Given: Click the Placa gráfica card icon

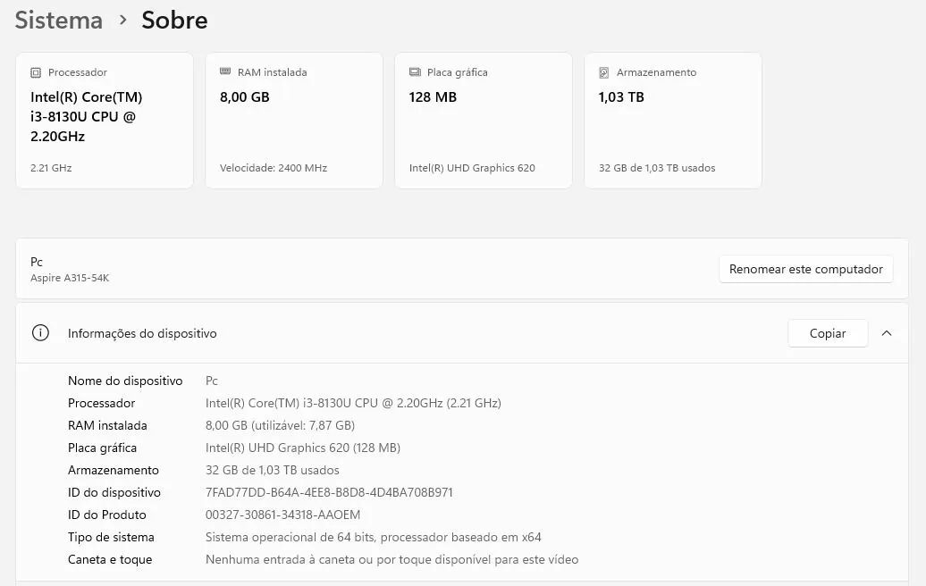Looking at the screenshot, I should point(415,72).
